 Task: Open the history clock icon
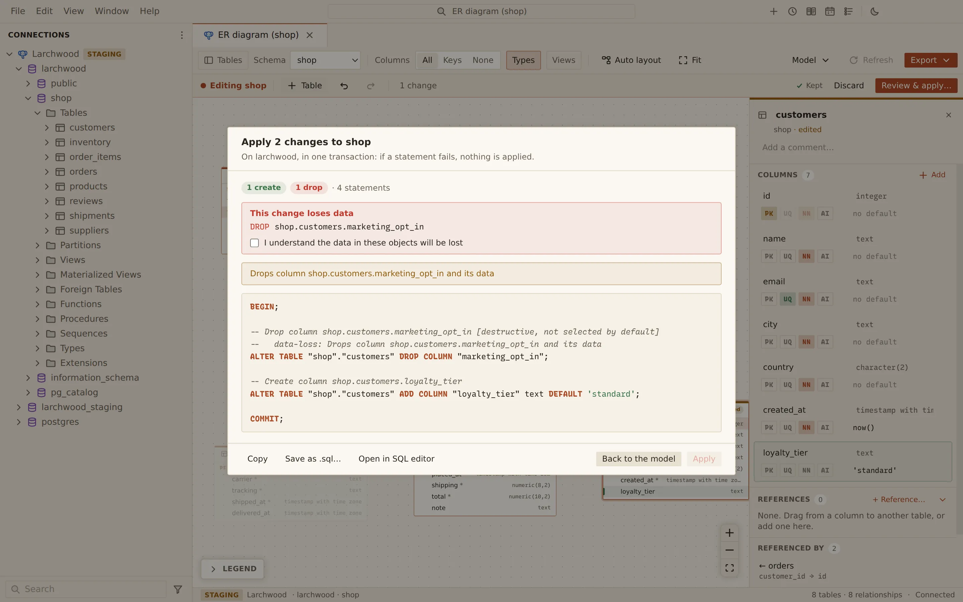pyautogui.click(x=792, y=11)
